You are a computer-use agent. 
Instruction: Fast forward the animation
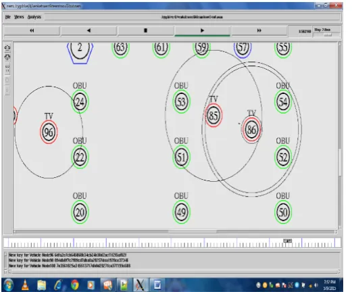[259, 30]
